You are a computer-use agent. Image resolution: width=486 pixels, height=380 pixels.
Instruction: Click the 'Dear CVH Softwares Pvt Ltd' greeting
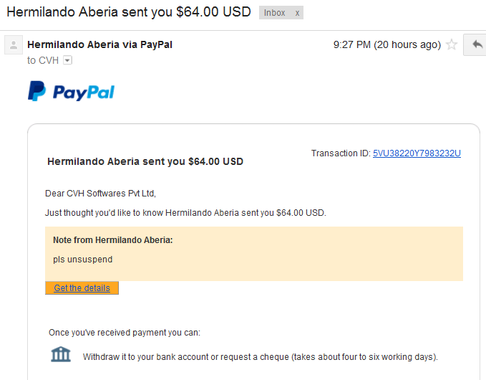click(x=100, y=194)
